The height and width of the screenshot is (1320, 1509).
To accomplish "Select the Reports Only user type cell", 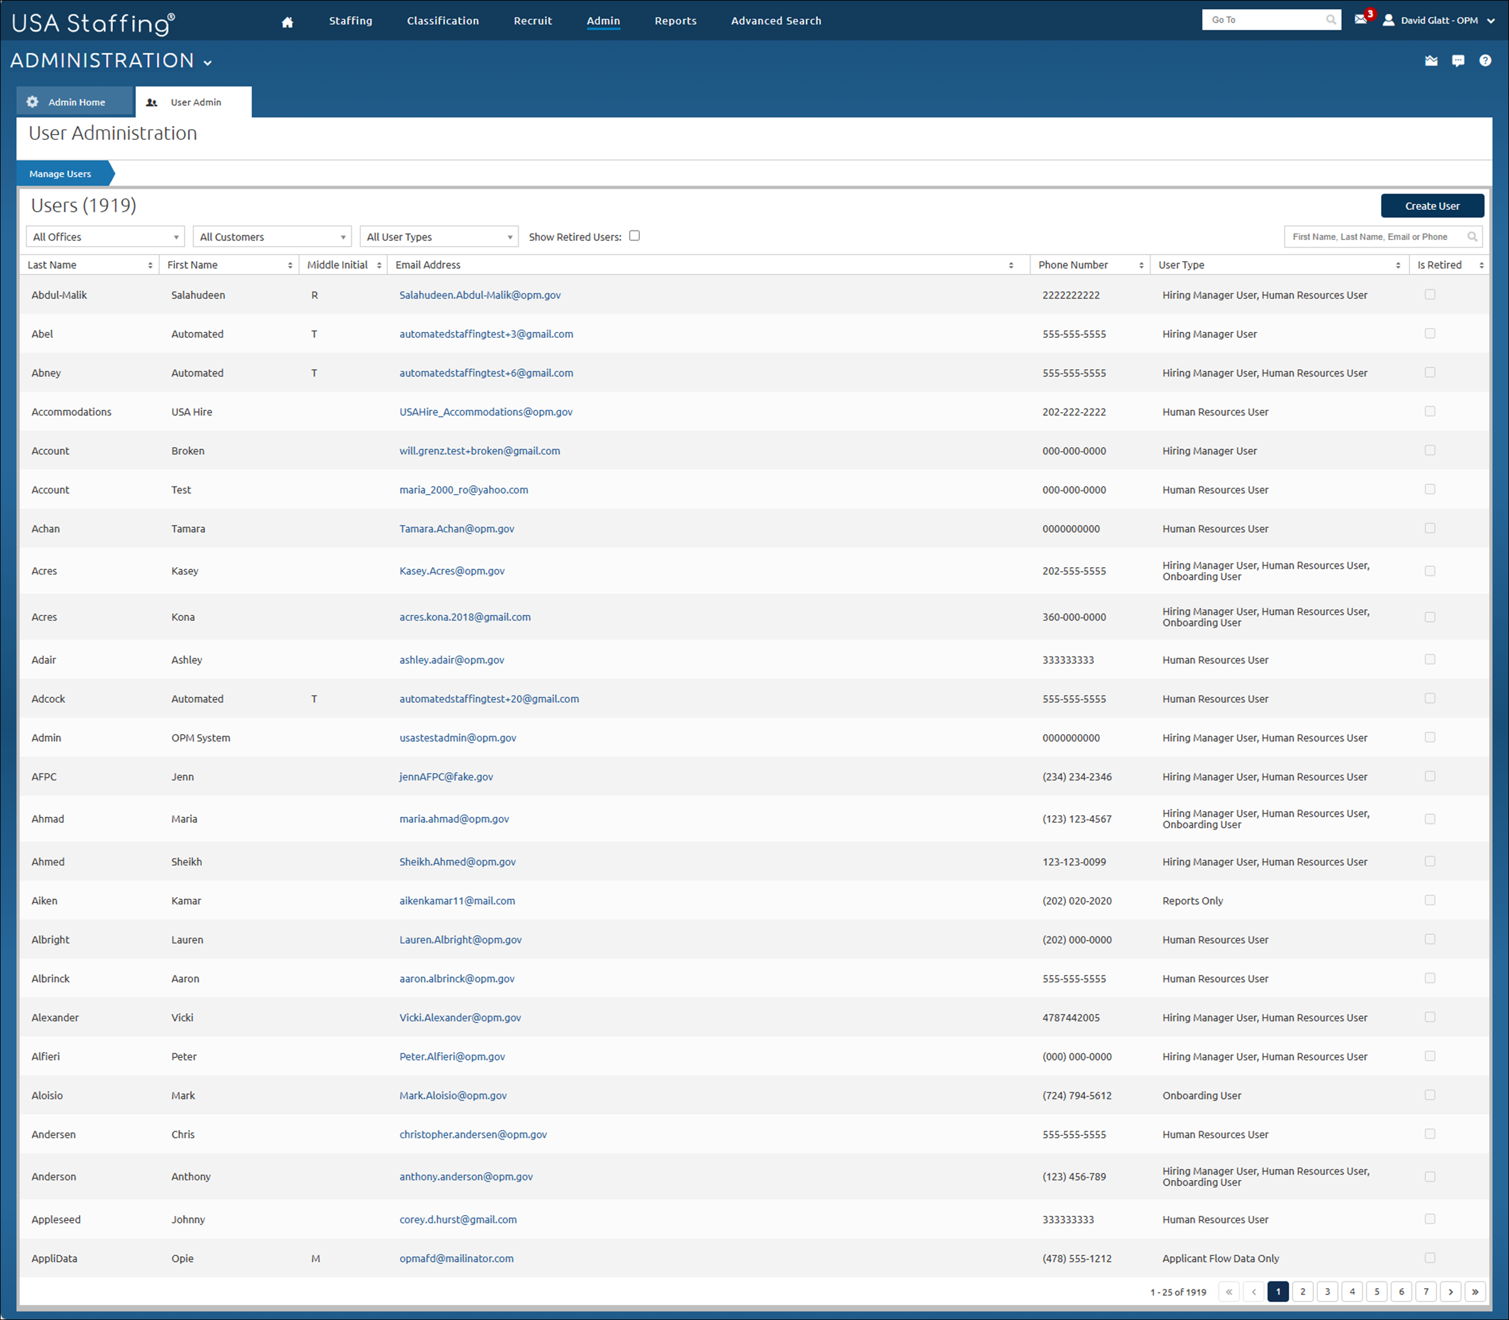I will coord(1192,901).
